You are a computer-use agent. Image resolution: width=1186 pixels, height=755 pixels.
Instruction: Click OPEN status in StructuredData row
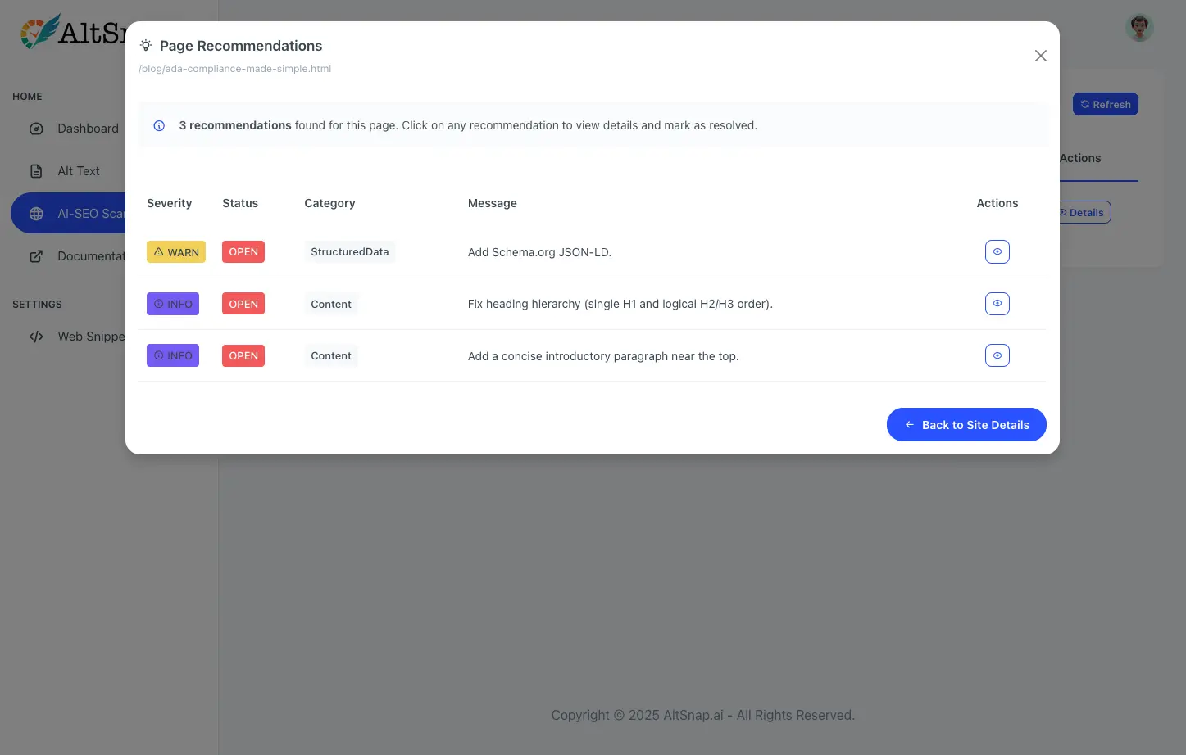pos(243,251)
